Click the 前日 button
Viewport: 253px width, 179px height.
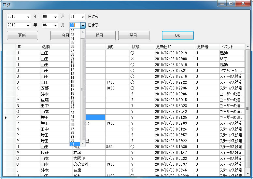(100, 35)
